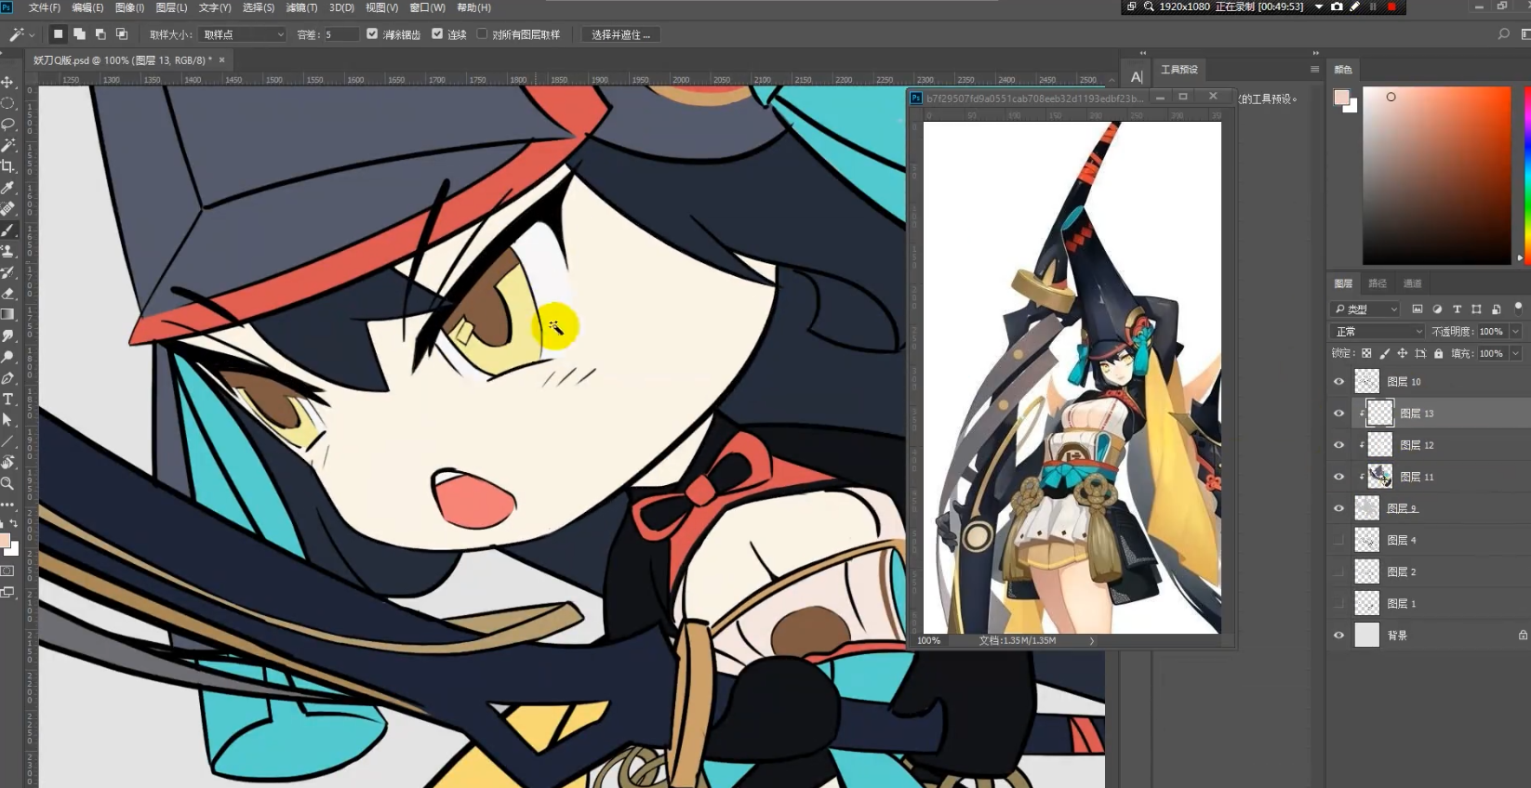The image size is (1531, 788).
Task: Click the lock transparent pixels icon
Action: (1366, 353)
